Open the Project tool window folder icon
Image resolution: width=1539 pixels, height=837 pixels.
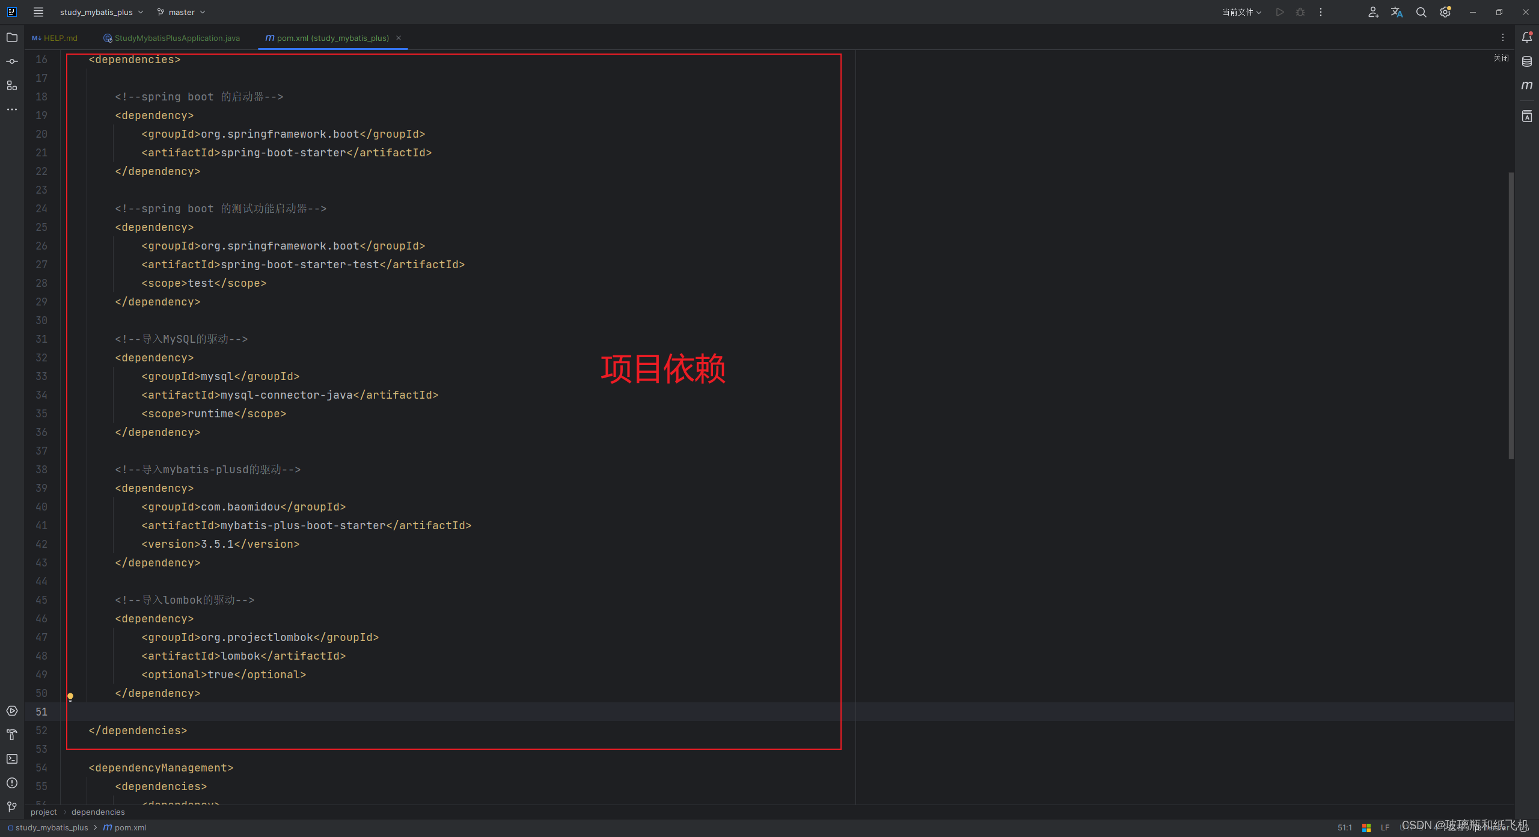point(12,37)
